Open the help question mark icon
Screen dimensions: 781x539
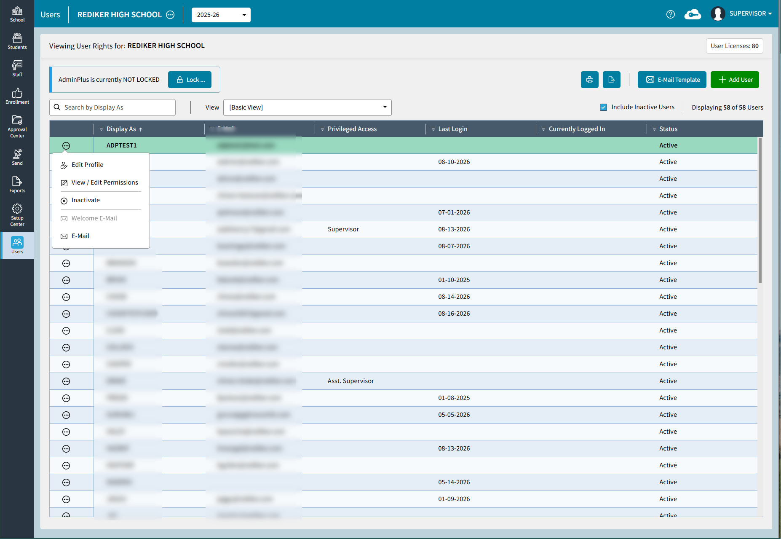coord(671,14)
